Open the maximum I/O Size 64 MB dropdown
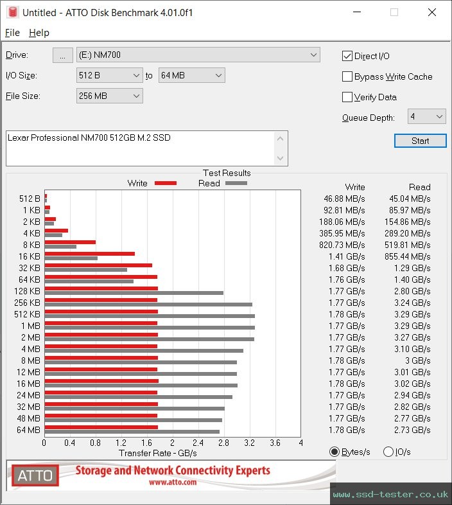This screenshot has height=505, width=452. pyautogui.click(x=191, y=75)
